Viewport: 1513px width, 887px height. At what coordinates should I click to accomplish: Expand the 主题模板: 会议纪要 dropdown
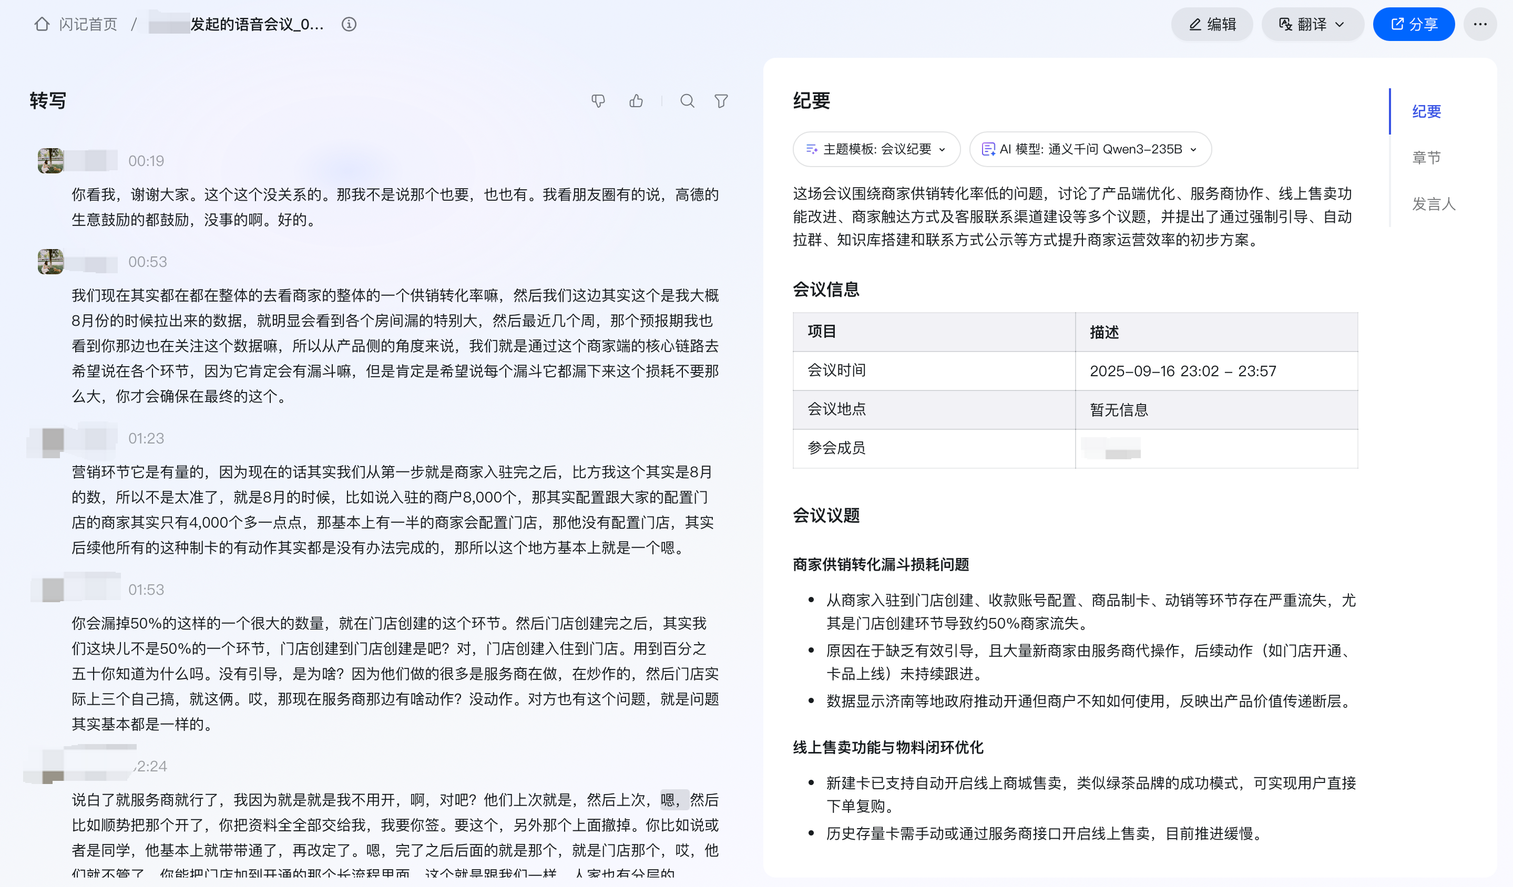pos(876,149)
